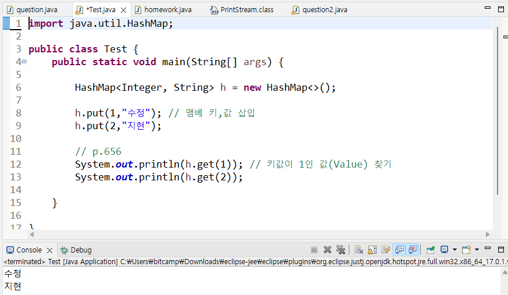Open the Display Selected Console dropdown
The width and height of the screenshot is (508, 295).
[x=455, y=250]
